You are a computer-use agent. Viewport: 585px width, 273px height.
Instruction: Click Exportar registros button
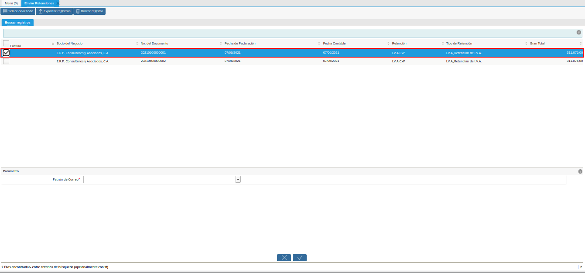point(54,11)
